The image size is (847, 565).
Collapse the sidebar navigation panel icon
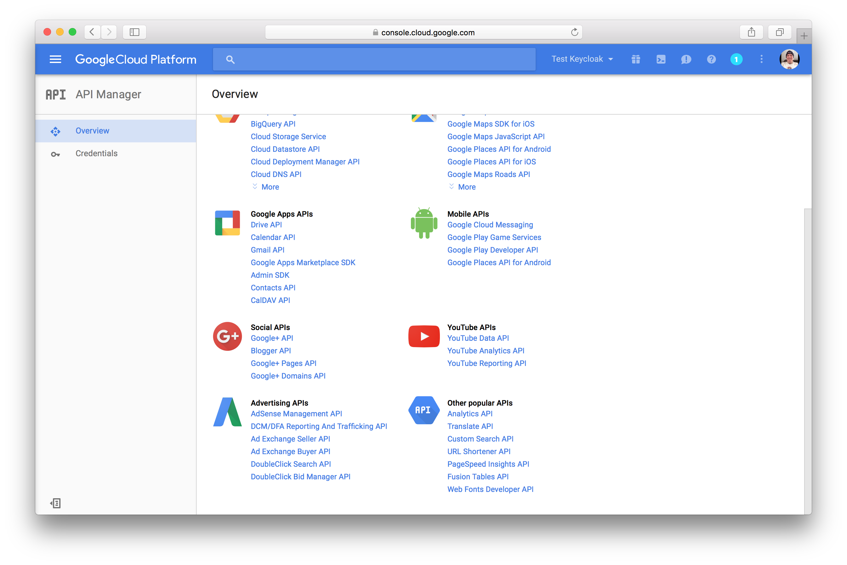click(55, 503)
